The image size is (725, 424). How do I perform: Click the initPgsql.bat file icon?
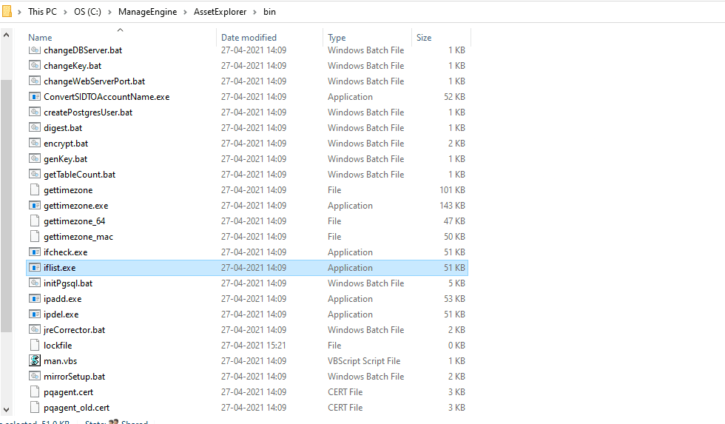(x=35, y=283)
